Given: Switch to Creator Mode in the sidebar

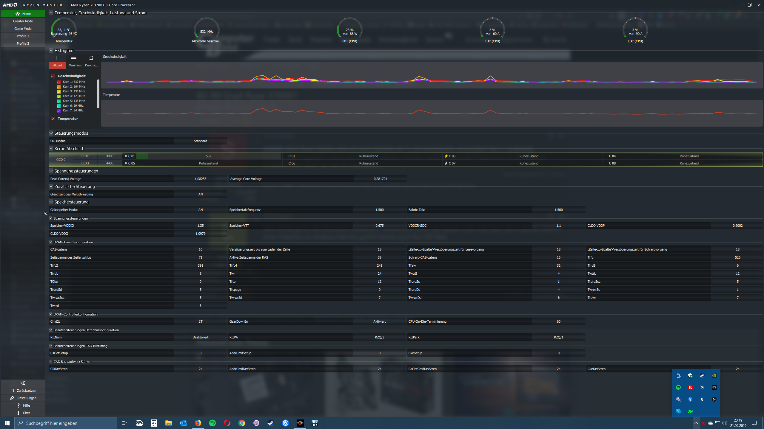Looking at the screenshot, I should pyautogui.click(x=23, y=21).
